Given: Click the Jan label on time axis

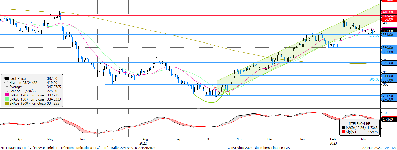Looking at the screenshot, I should (302, 139).
